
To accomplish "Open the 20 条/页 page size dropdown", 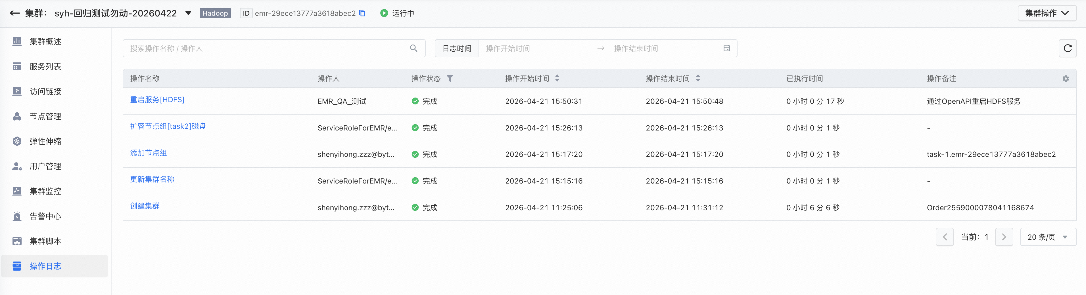I will [x=1048, y=237].
